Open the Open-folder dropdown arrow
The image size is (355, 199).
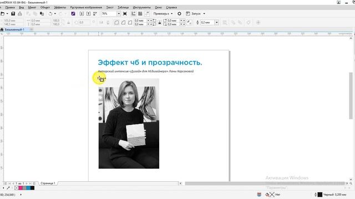click(7, 14)
